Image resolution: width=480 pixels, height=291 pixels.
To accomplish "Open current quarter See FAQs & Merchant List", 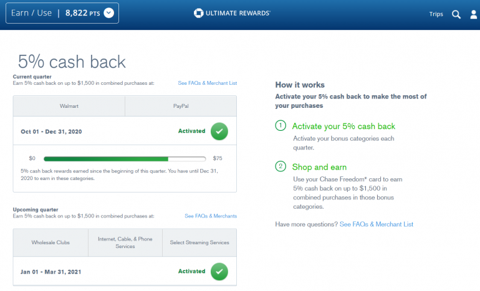I will click(207, 83).
